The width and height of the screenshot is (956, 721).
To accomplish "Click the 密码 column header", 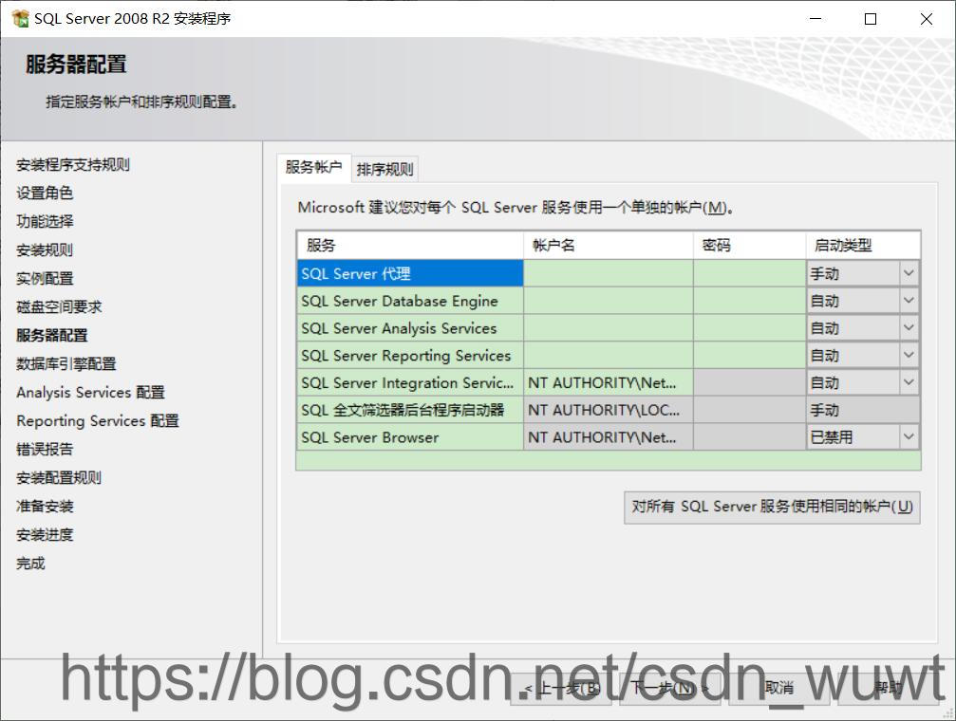I will click(749, 245).
